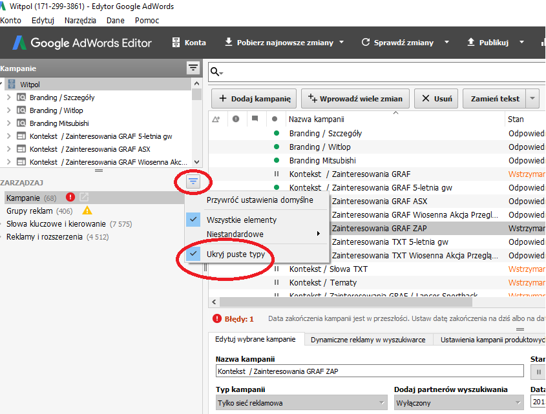Select Reklamy i rozszerzenia item

coord(58,237)
